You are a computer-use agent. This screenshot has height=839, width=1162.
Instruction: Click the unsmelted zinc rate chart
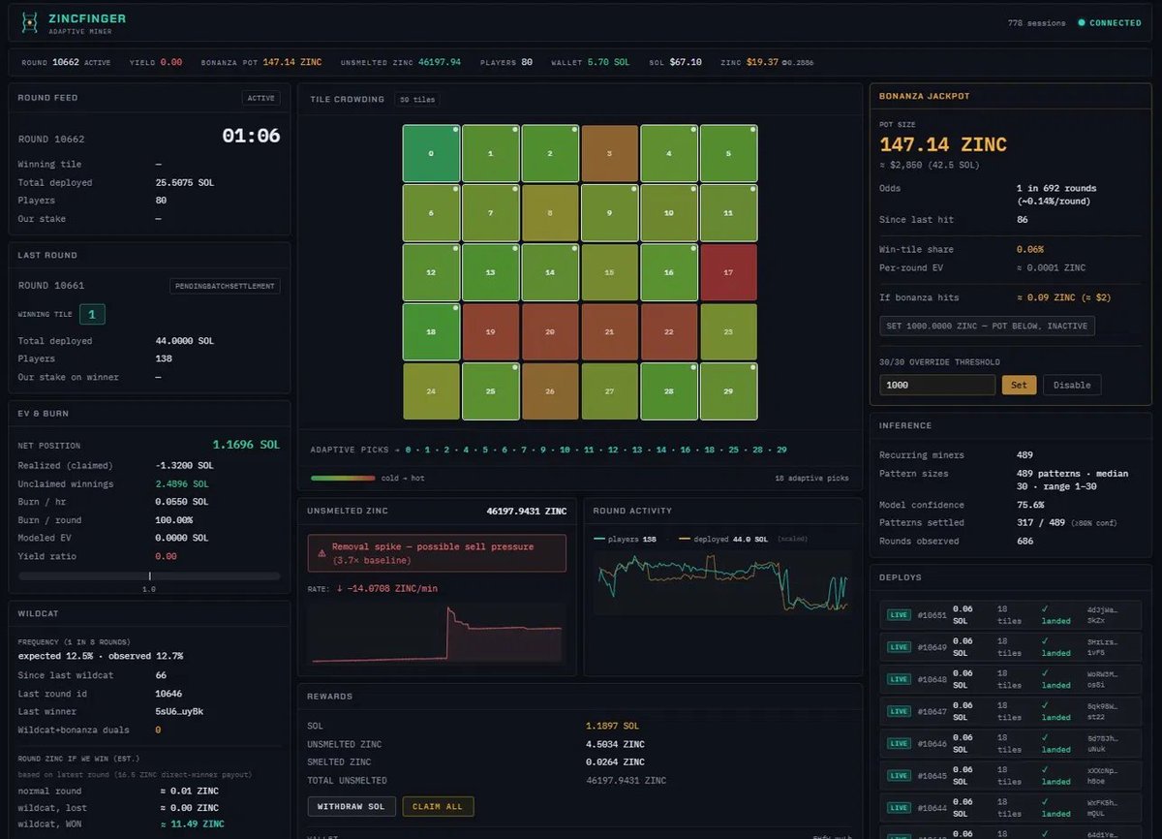pos(437,634)
